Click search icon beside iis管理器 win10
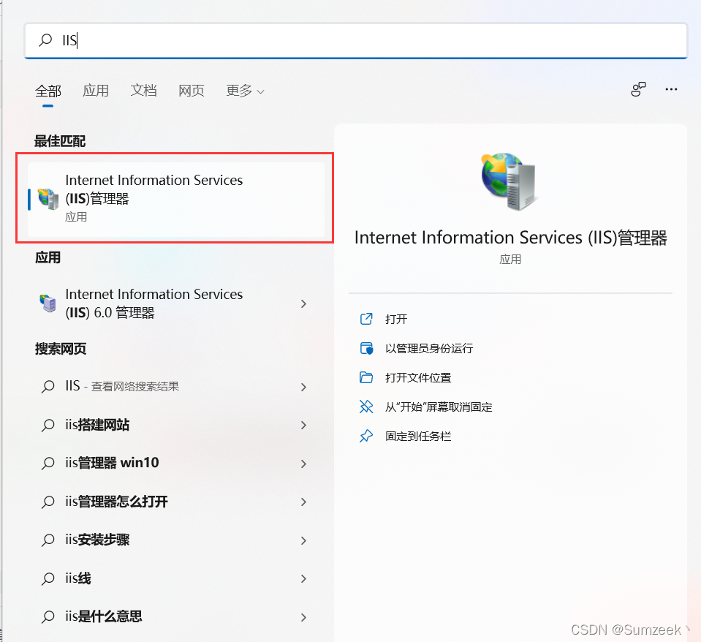701x642 pixels. (x=48, y=464)
